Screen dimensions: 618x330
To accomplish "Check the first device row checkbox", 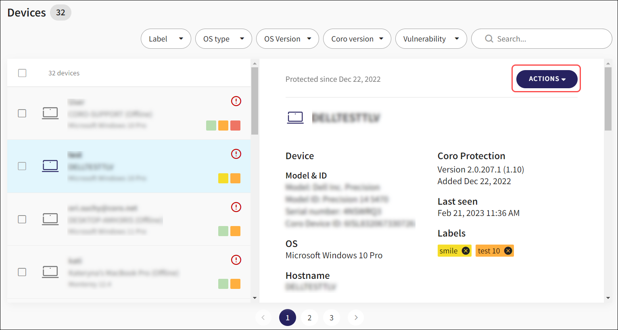I will coord(22,113).
